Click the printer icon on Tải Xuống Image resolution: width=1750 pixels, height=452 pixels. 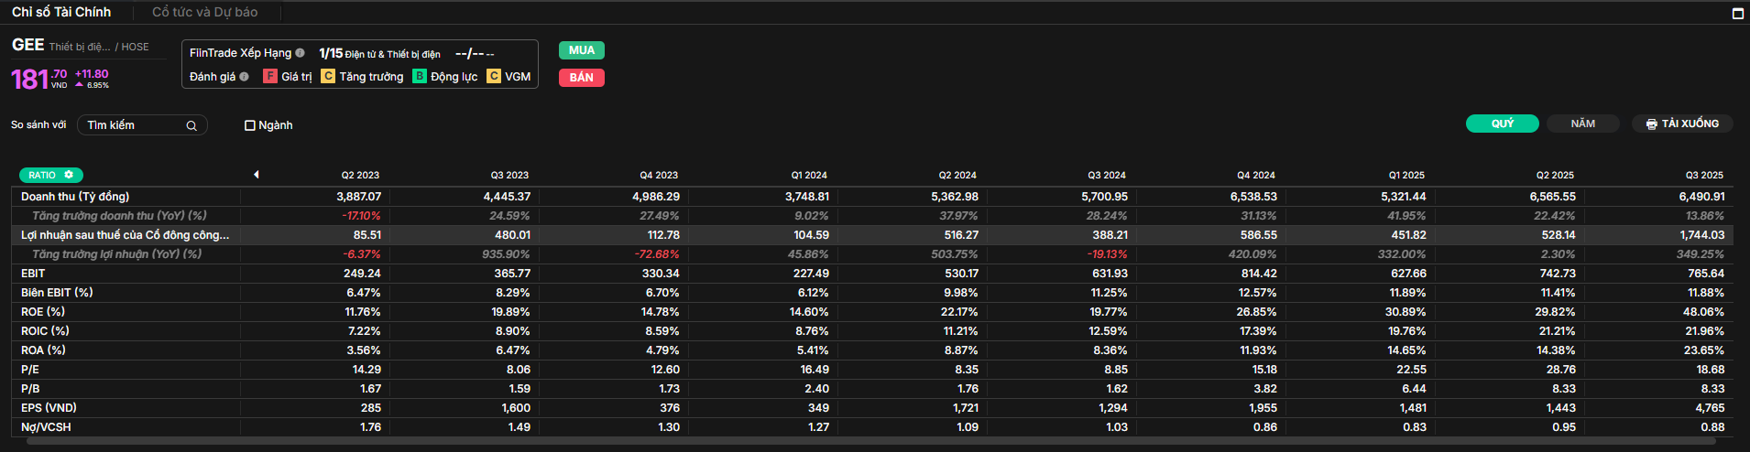1651,124
